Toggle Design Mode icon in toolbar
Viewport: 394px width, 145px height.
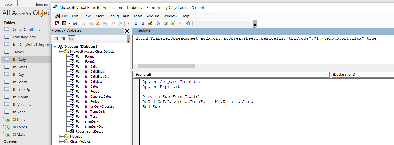(150, 23)
